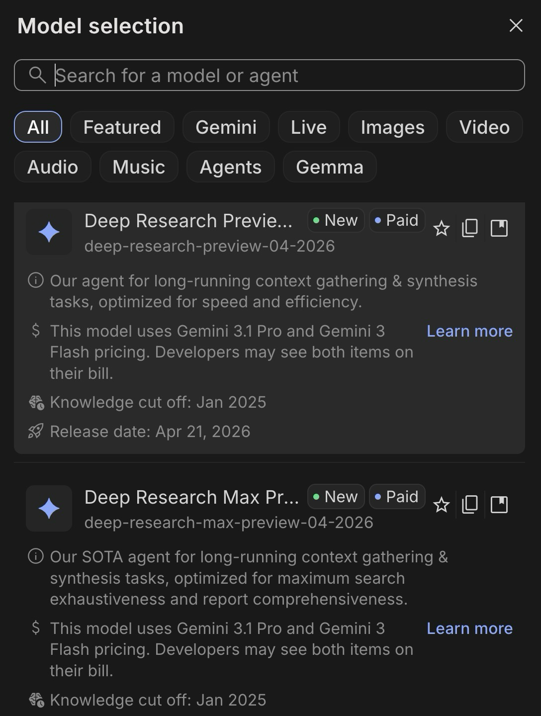Click the Model selection heading
The width and height of the screenshot is (541, 716).
point(100,26)
